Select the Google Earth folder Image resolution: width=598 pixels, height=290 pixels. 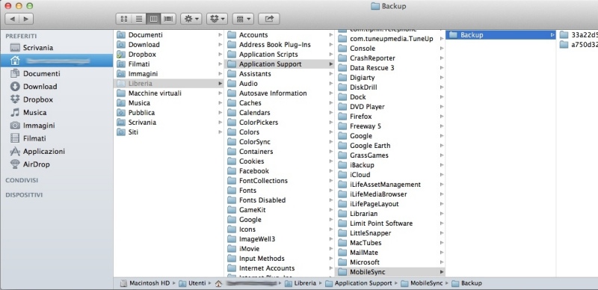point(390,146)
